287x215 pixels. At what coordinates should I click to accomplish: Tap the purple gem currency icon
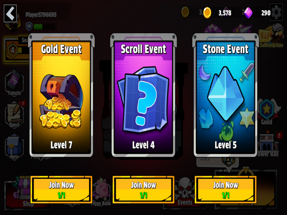click(248, 13)
